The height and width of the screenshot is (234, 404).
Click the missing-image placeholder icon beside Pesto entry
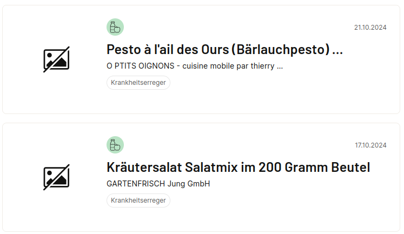[56, 59]
